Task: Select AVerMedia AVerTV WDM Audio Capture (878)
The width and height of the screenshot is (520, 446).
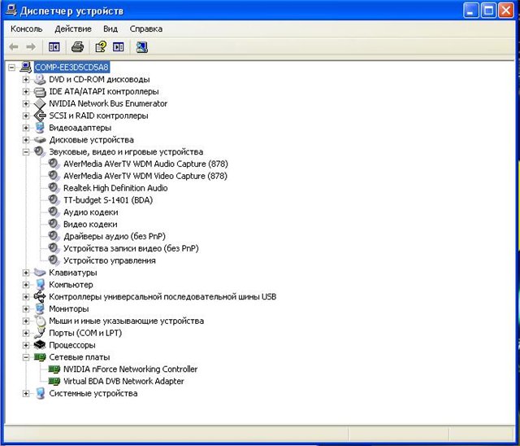Action: coord(145,164)
